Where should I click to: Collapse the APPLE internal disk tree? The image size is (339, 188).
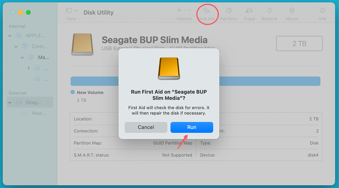tap(10, 36)
